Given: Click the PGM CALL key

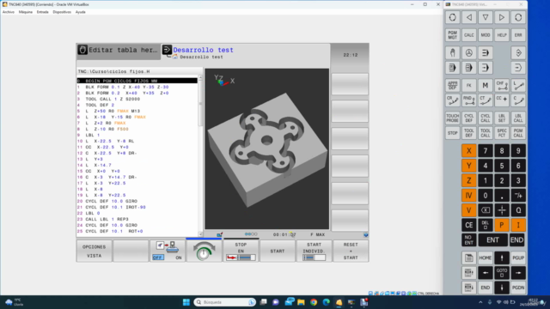Looking at the screenshot, I should coord(518,133).
